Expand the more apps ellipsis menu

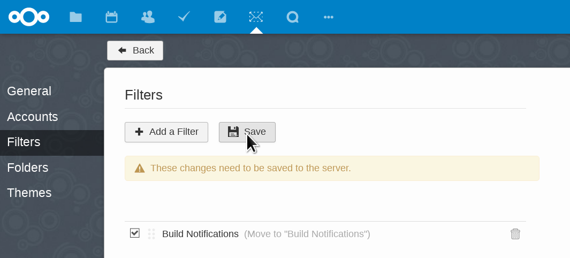pyautogui.click(x=329, y=17)
